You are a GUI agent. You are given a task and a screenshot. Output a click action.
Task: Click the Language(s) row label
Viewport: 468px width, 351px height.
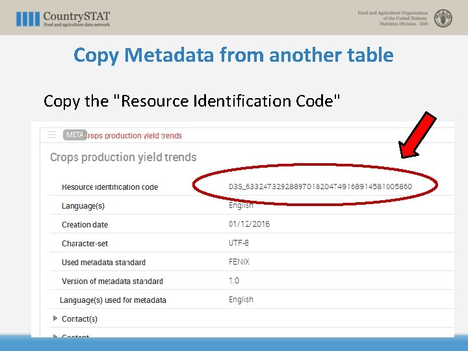click(x=83, y=206)
